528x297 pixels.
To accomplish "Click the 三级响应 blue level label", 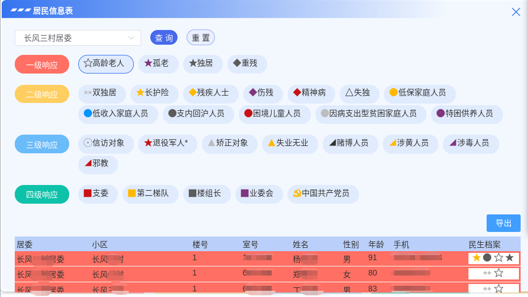I will pos(42,145).
